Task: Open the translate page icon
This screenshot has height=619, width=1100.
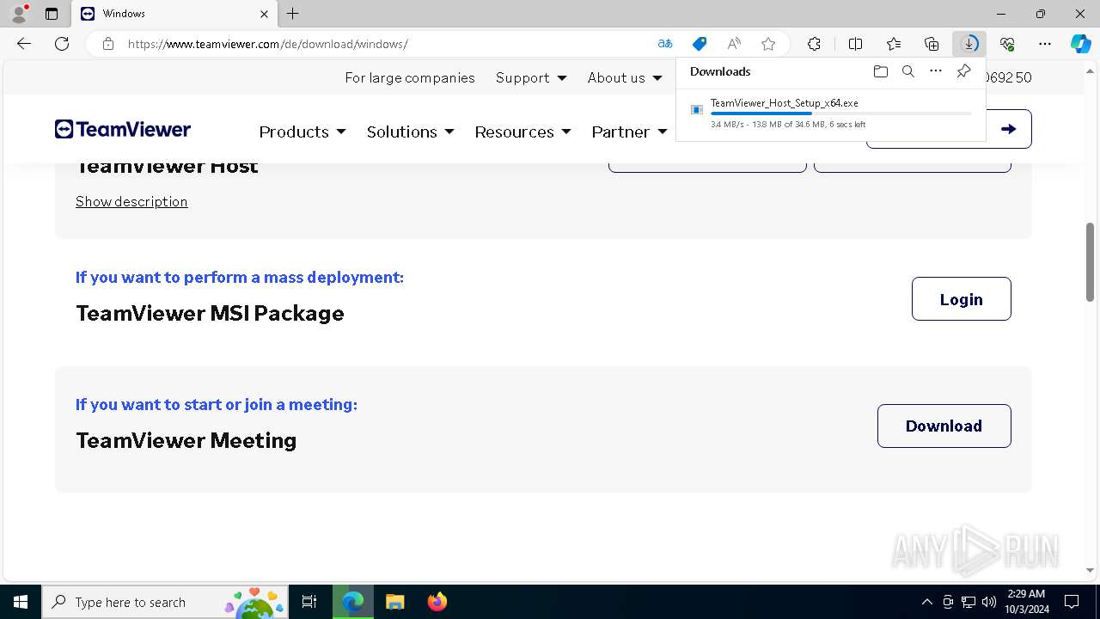Action: tap(665, 44)
